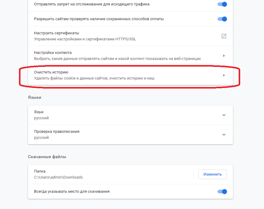Click arrow icon beside Настройки контента
This screenshot has height=209, width=264.
click(x=224, y=56)
